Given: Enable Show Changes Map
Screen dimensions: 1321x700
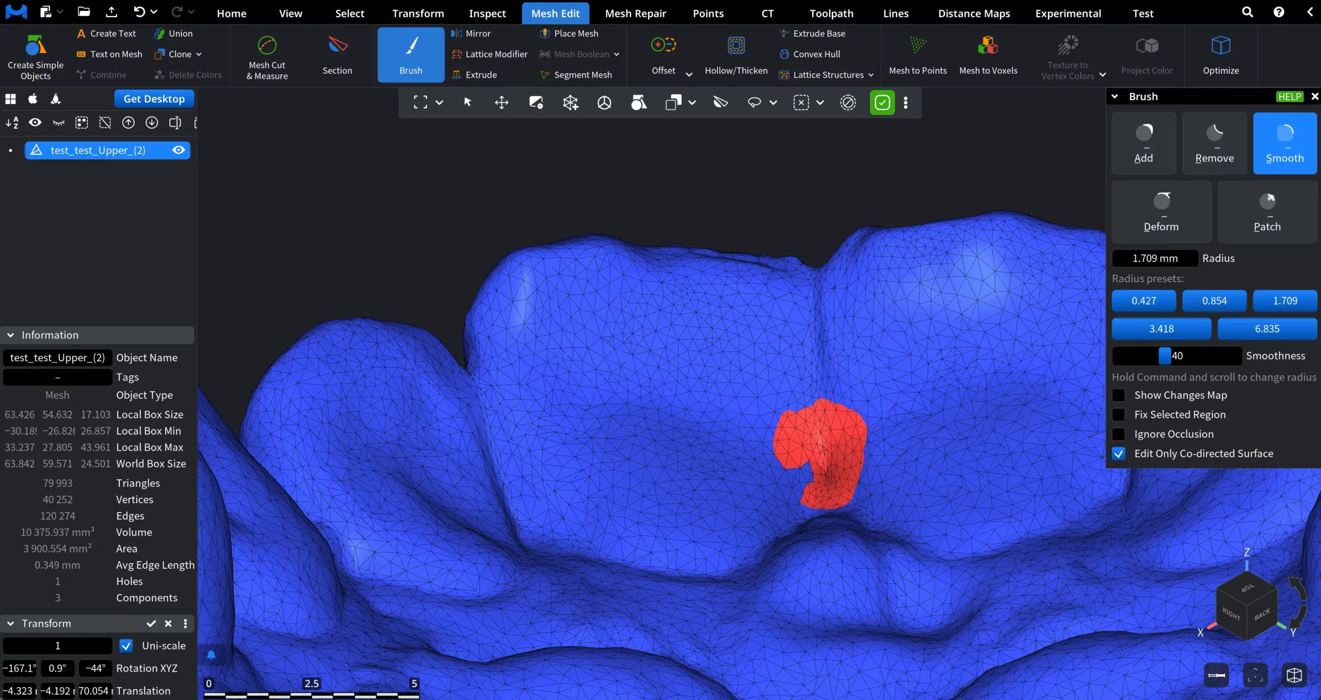Looking at the screenshot, I should [x=1118, y=395].
